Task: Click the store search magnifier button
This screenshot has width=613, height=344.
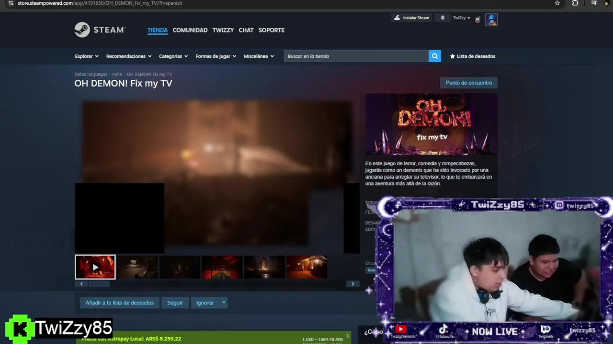Action: click(435, 56)
